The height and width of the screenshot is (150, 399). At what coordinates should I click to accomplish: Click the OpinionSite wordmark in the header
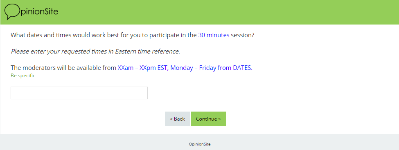click(x=31, y=12)
